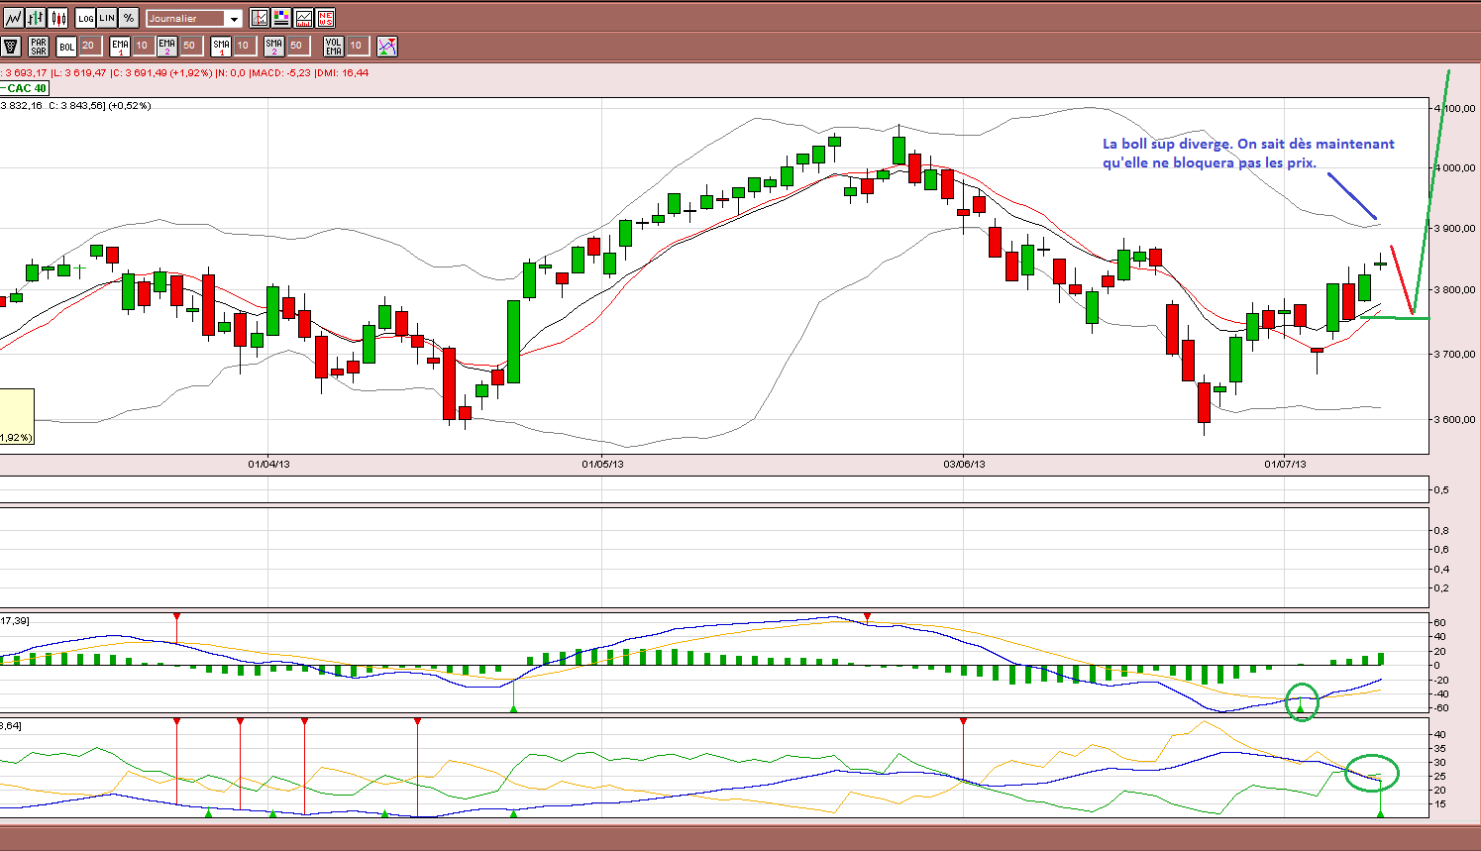Viewport: 1481px width, 851px height.
Task: Click the 4 000,00 price axis label
Action: (1454, 168)
